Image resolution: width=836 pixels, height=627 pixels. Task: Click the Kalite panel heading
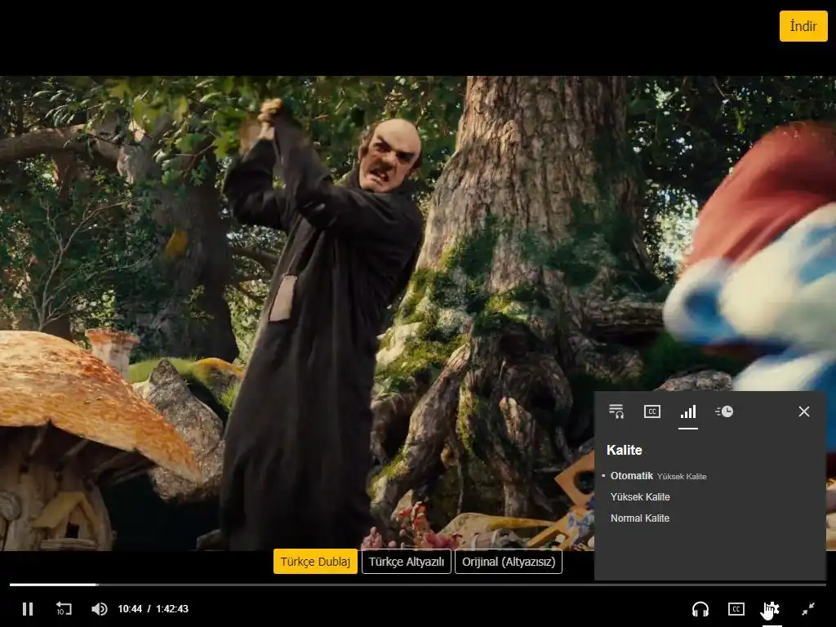pos(625,450)
